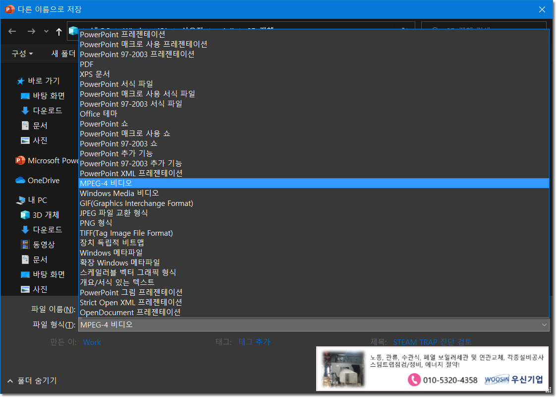Choose PowerPoint 매크로 사용 쇼

(x=314, y=134)
